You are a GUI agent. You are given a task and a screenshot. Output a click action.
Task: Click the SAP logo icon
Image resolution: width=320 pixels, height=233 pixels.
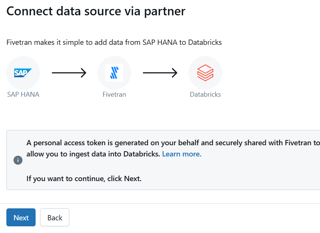click(x=23, y=73)
